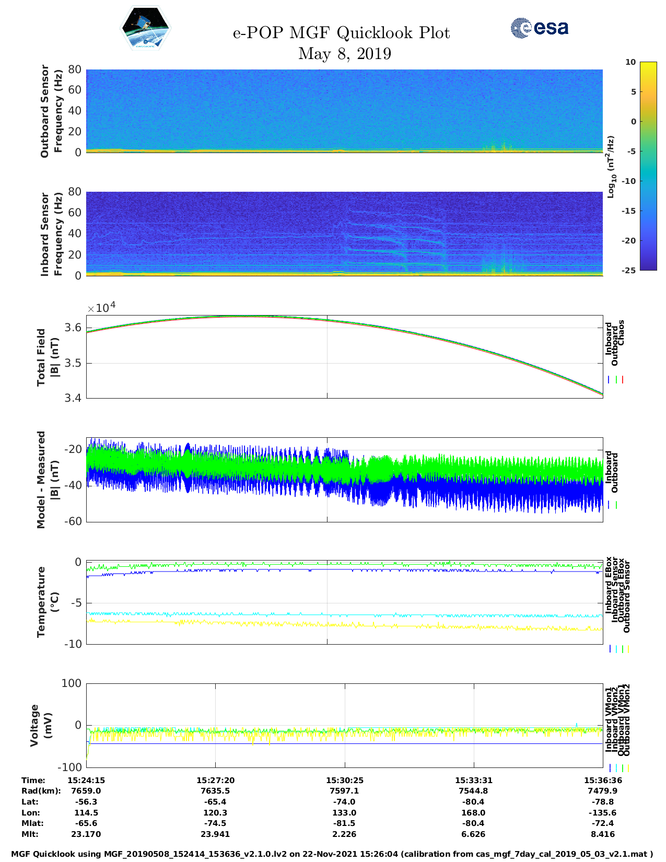This screenshot has width=666, height=862.
Task: Click the e-POP MGF Quicklook Plot title
Action: click(341, 33)
